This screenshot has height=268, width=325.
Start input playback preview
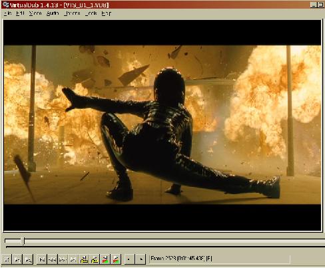pos(17,259)
